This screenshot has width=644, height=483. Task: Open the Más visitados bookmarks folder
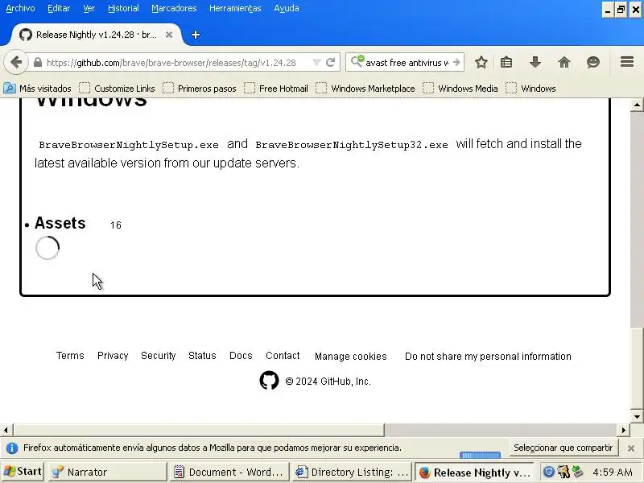(37, 89)
